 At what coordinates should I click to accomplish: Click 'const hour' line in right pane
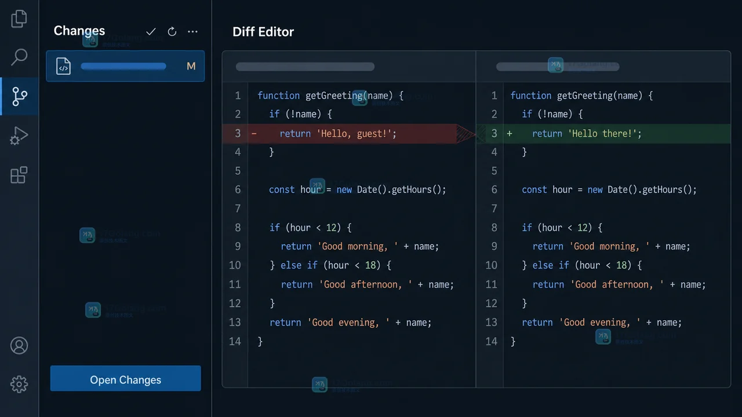pos(609,190)
